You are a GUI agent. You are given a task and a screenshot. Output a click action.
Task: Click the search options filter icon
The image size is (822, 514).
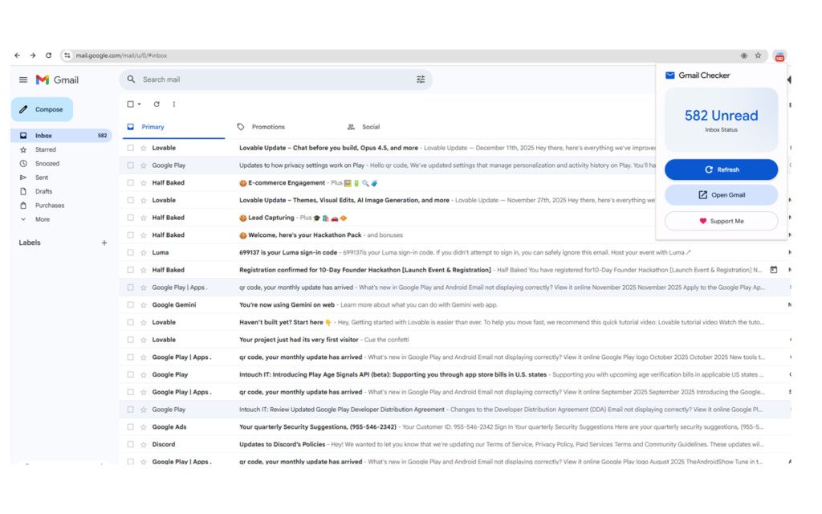421,80
